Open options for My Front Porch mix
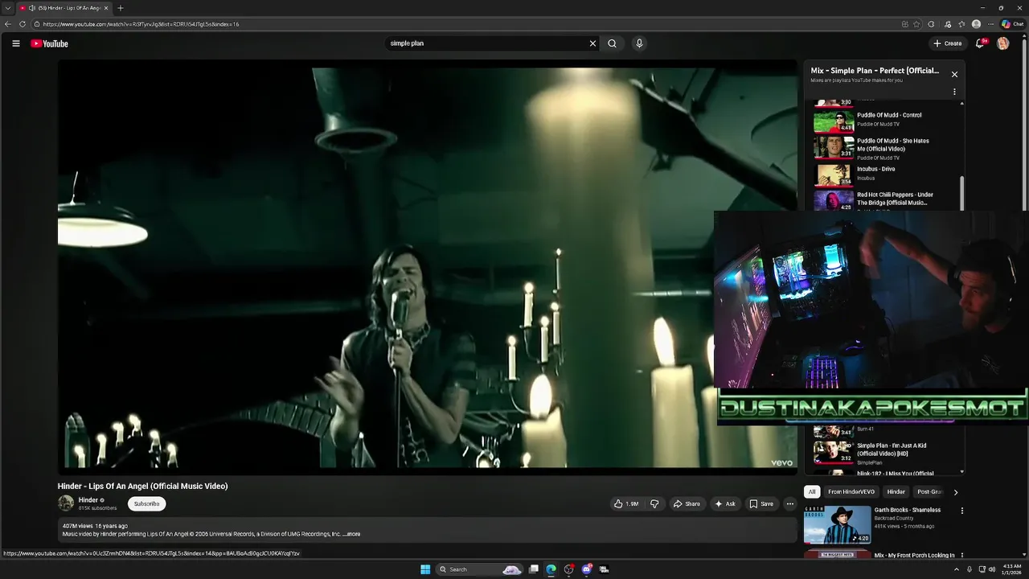 pyautogui.click(x=961, y=556)
